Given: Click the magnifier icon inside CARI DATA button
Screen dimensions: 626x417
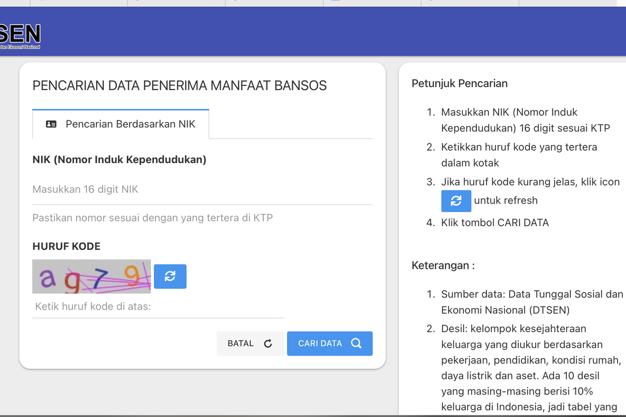Looking at the screenshot, I should point(357,343).
